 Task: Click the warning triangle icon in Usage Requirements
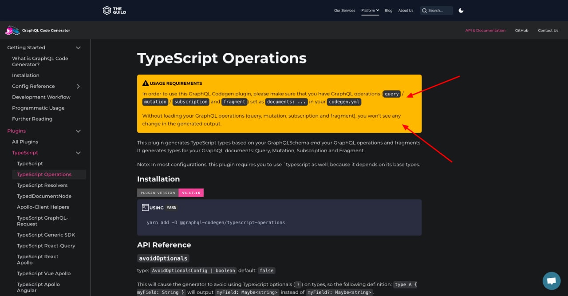coord(145,83)
